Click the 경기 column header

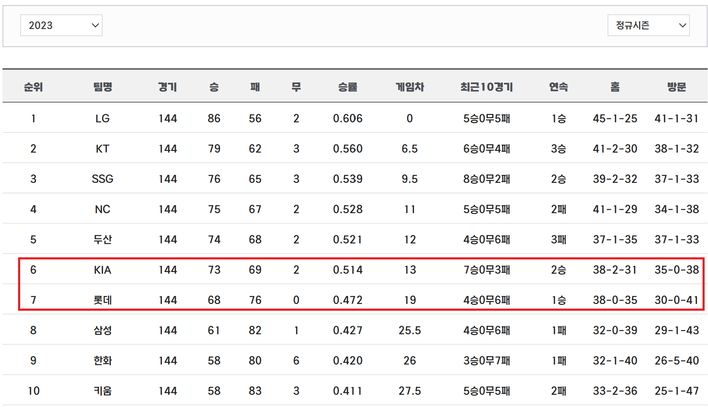(168, 87)
